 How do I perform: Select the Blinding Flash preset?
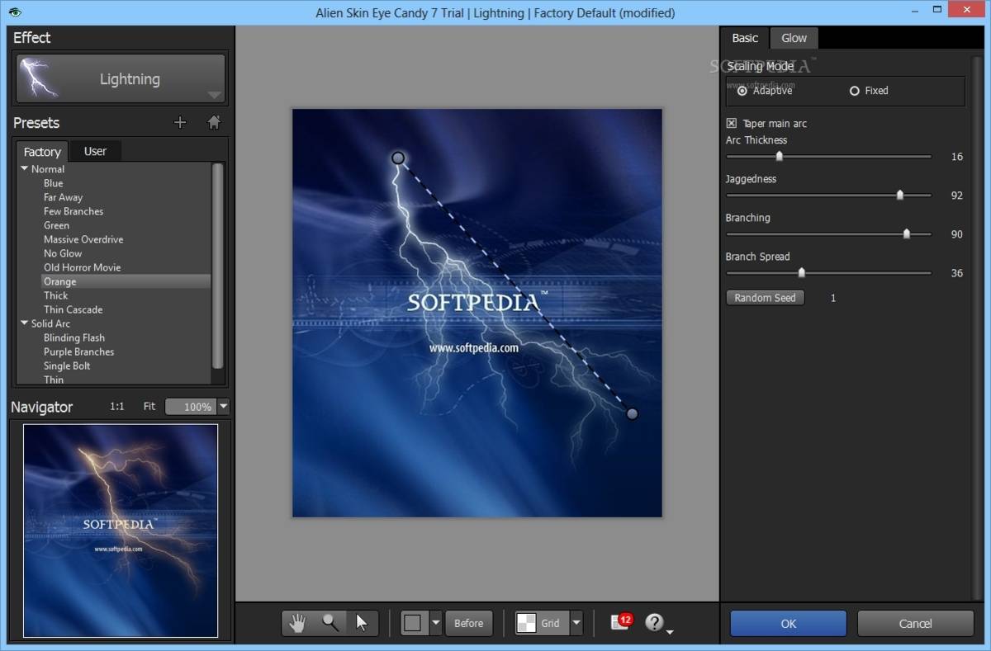73,337
